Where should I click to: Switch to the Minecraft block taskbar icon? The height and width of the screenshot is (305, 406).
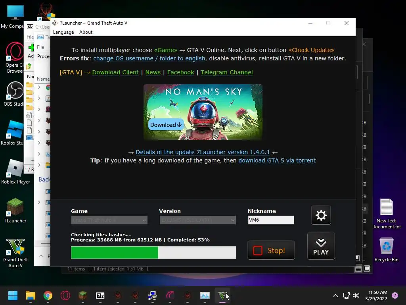tap(82, 295)
